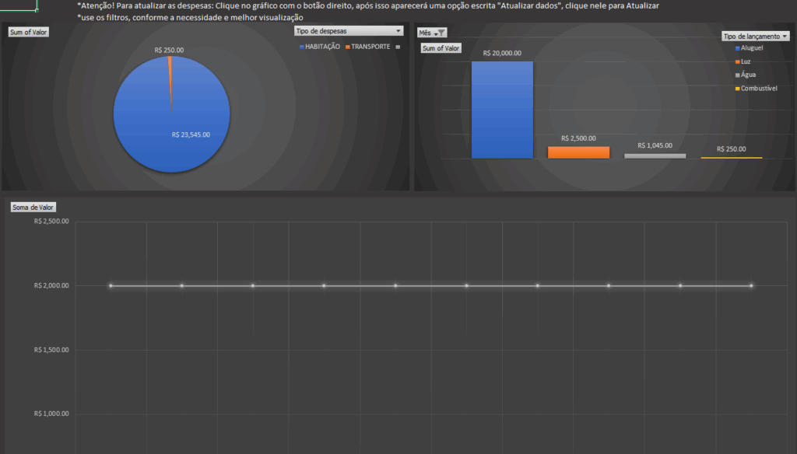Select the orange R$ 2,500.00 bar
This screenshot has width=797, height=454.
pos(578,152)
